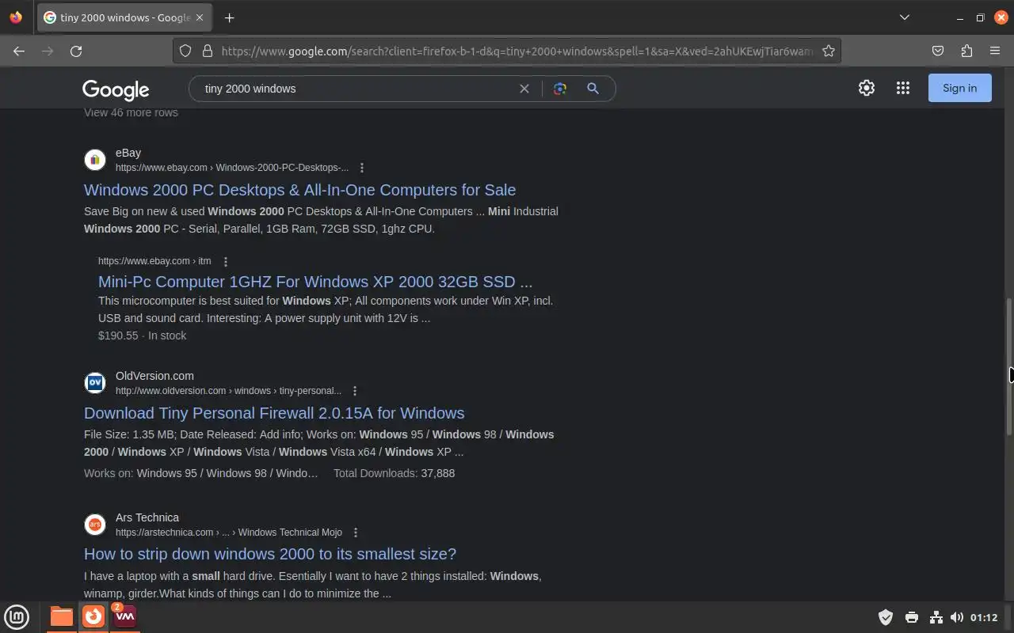
Task: Click the Firefox taskbar icon
Action: click(x=93, y=616)
